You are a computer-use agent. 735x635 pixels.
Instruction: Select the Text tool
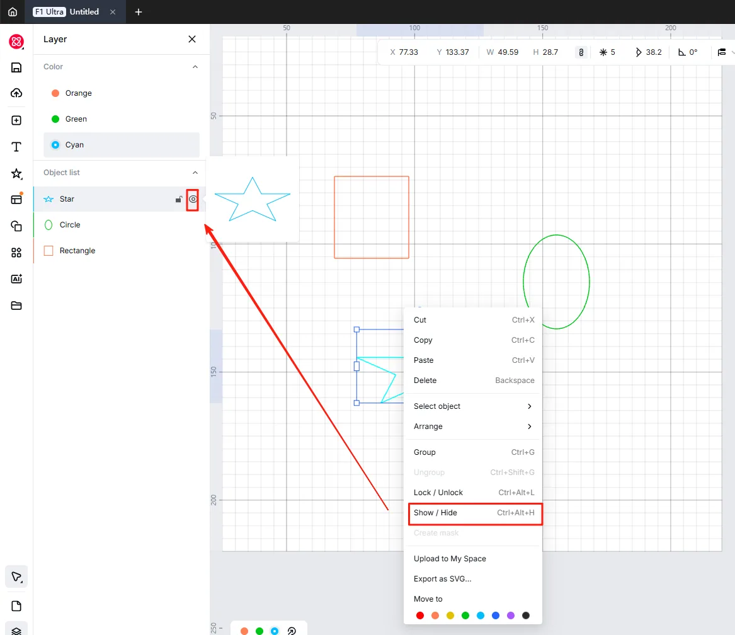click(x=16, y=147)
